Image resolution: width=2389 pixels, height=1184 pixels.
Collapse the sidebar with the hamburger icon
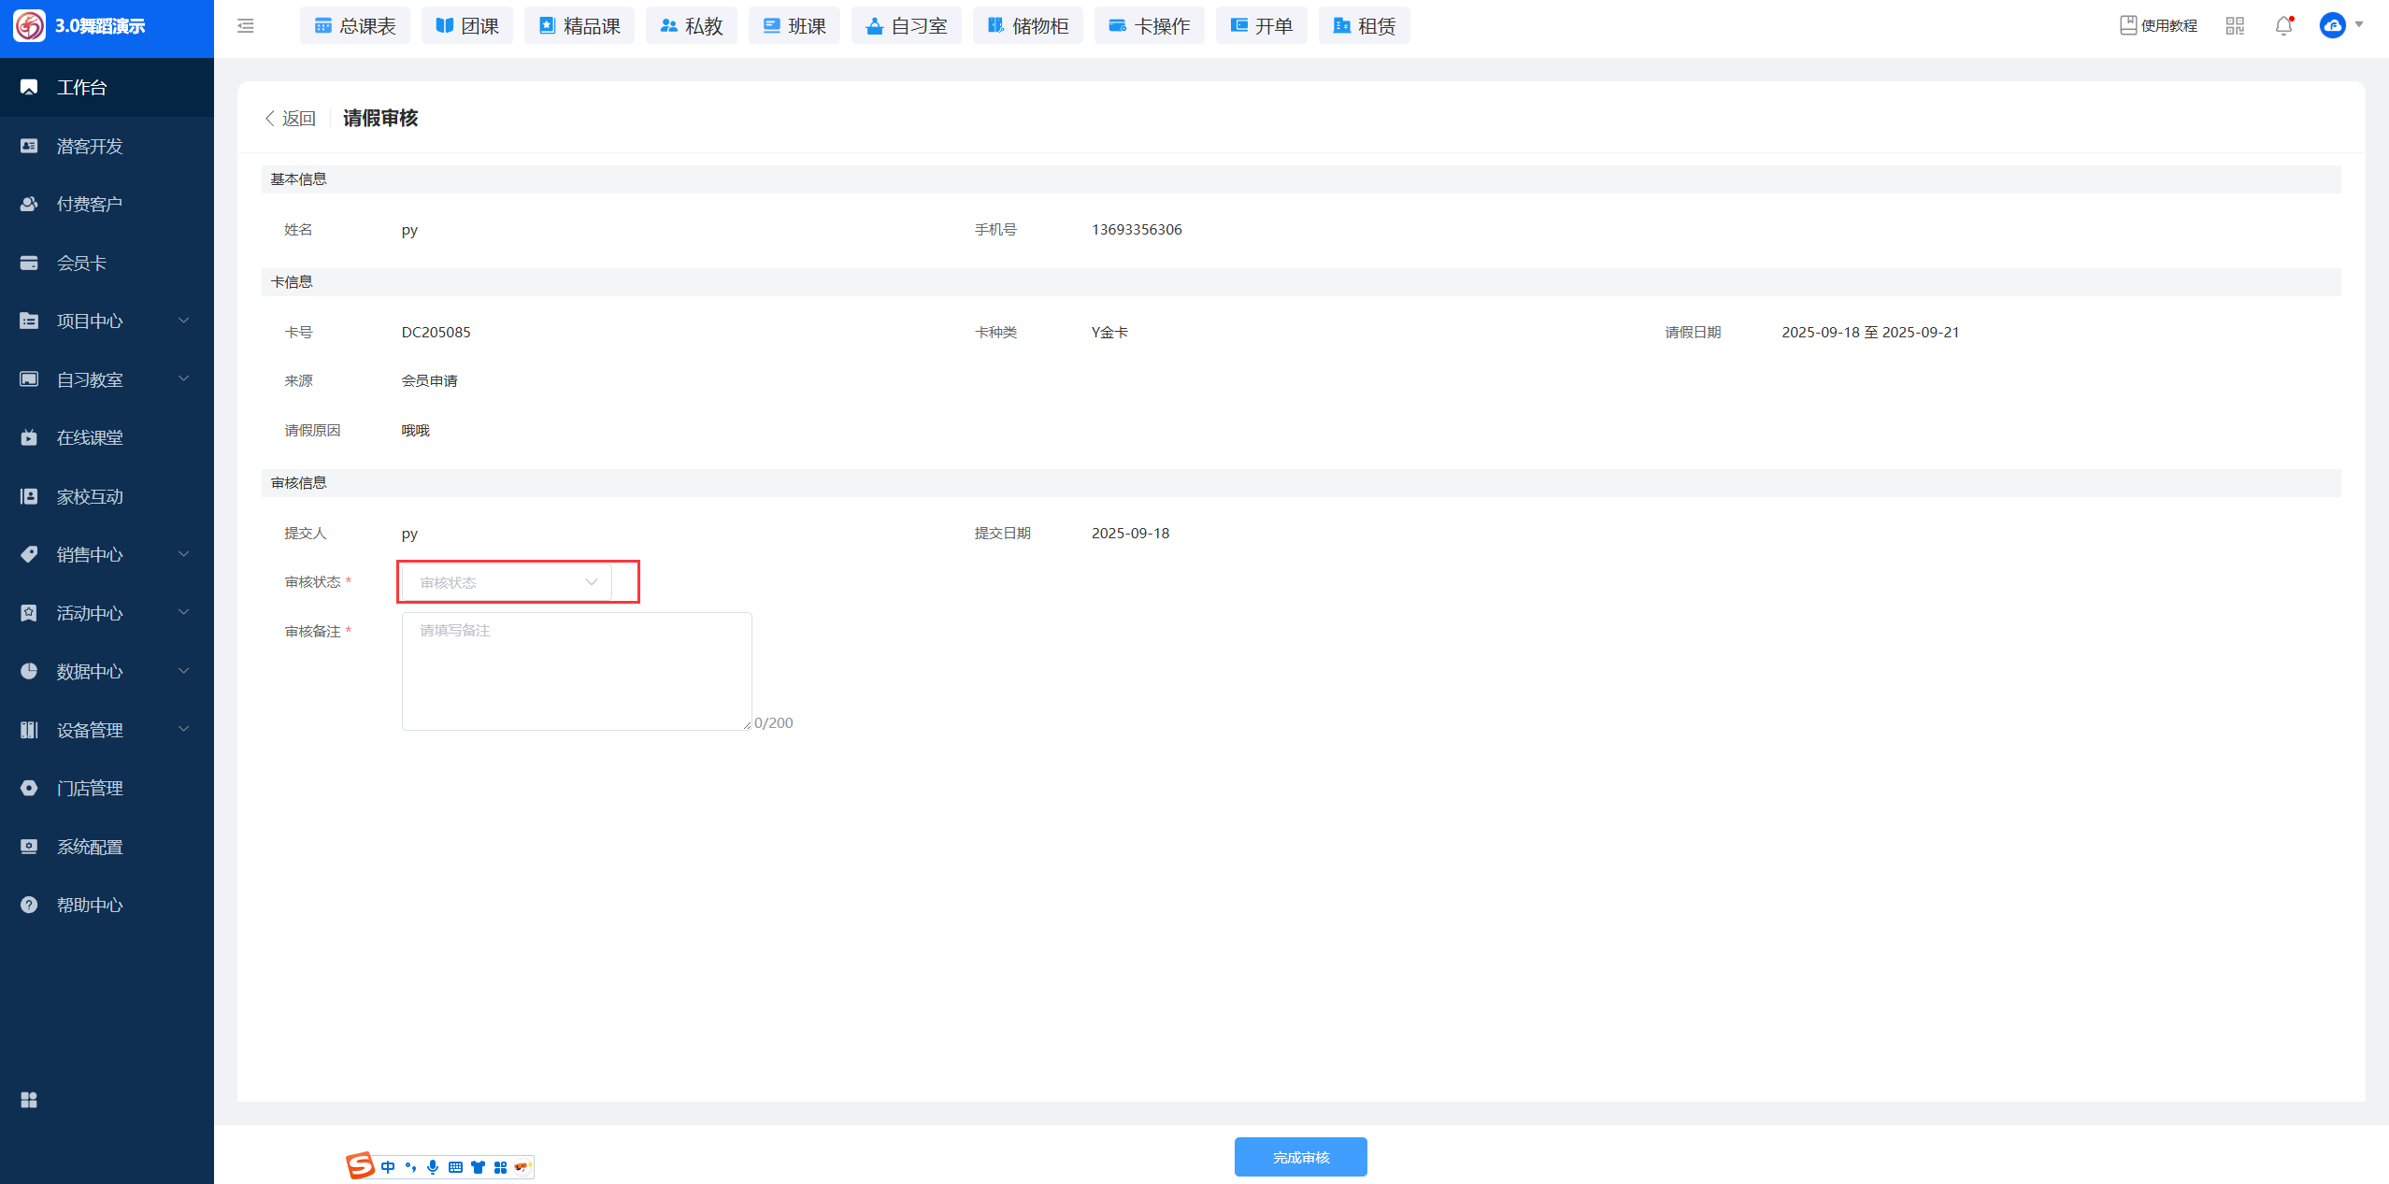coord(246,26)
